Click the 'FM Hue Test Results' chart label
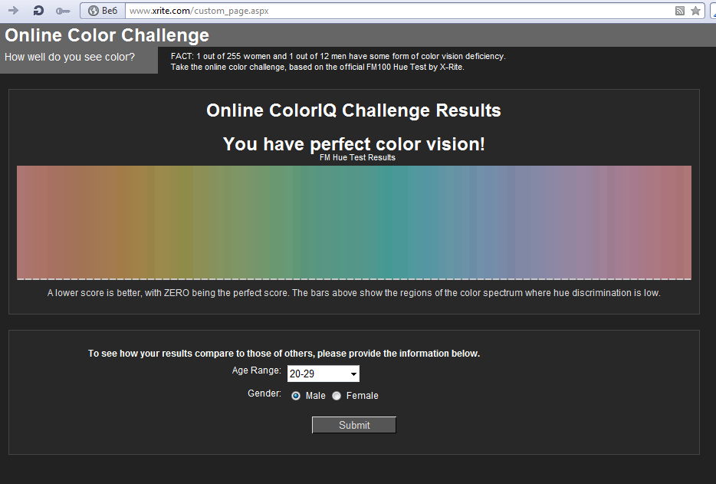The image size is (716, 484). pyautogui.click(x=357, y=157)
